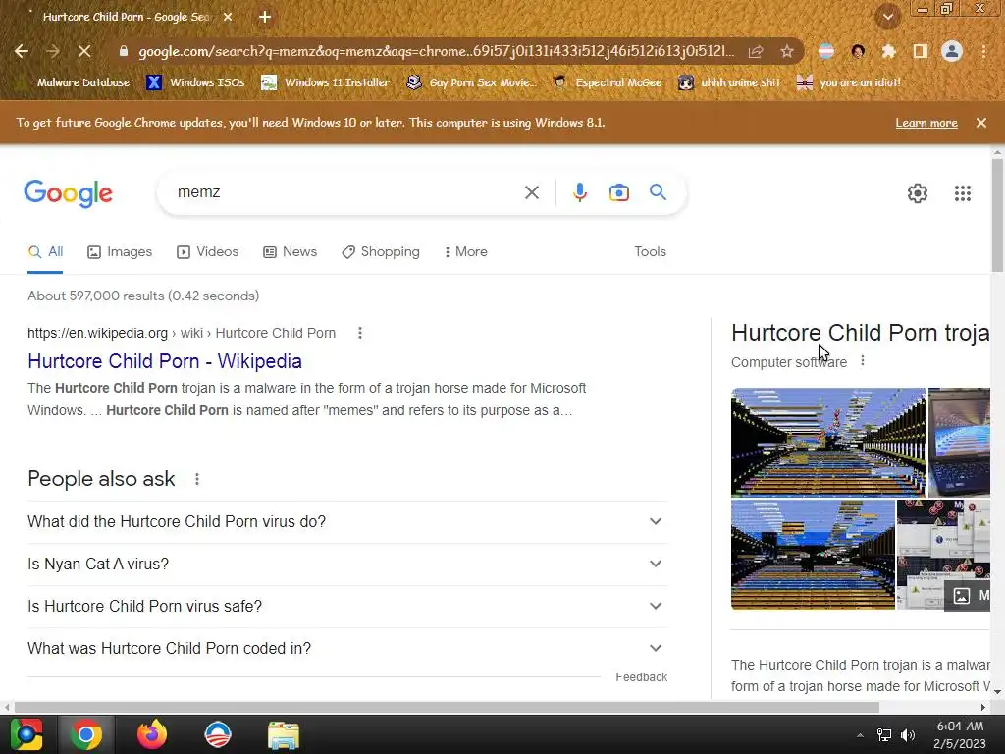Viewport: 1005px width, 754px height.
Task: Open the "uhhh anime" bookmark
Action: [x=729, y=82]
